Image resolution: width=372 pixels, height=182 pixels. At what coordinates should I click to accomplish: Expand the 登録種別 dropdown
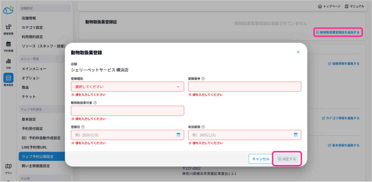[x=128, y=86]
